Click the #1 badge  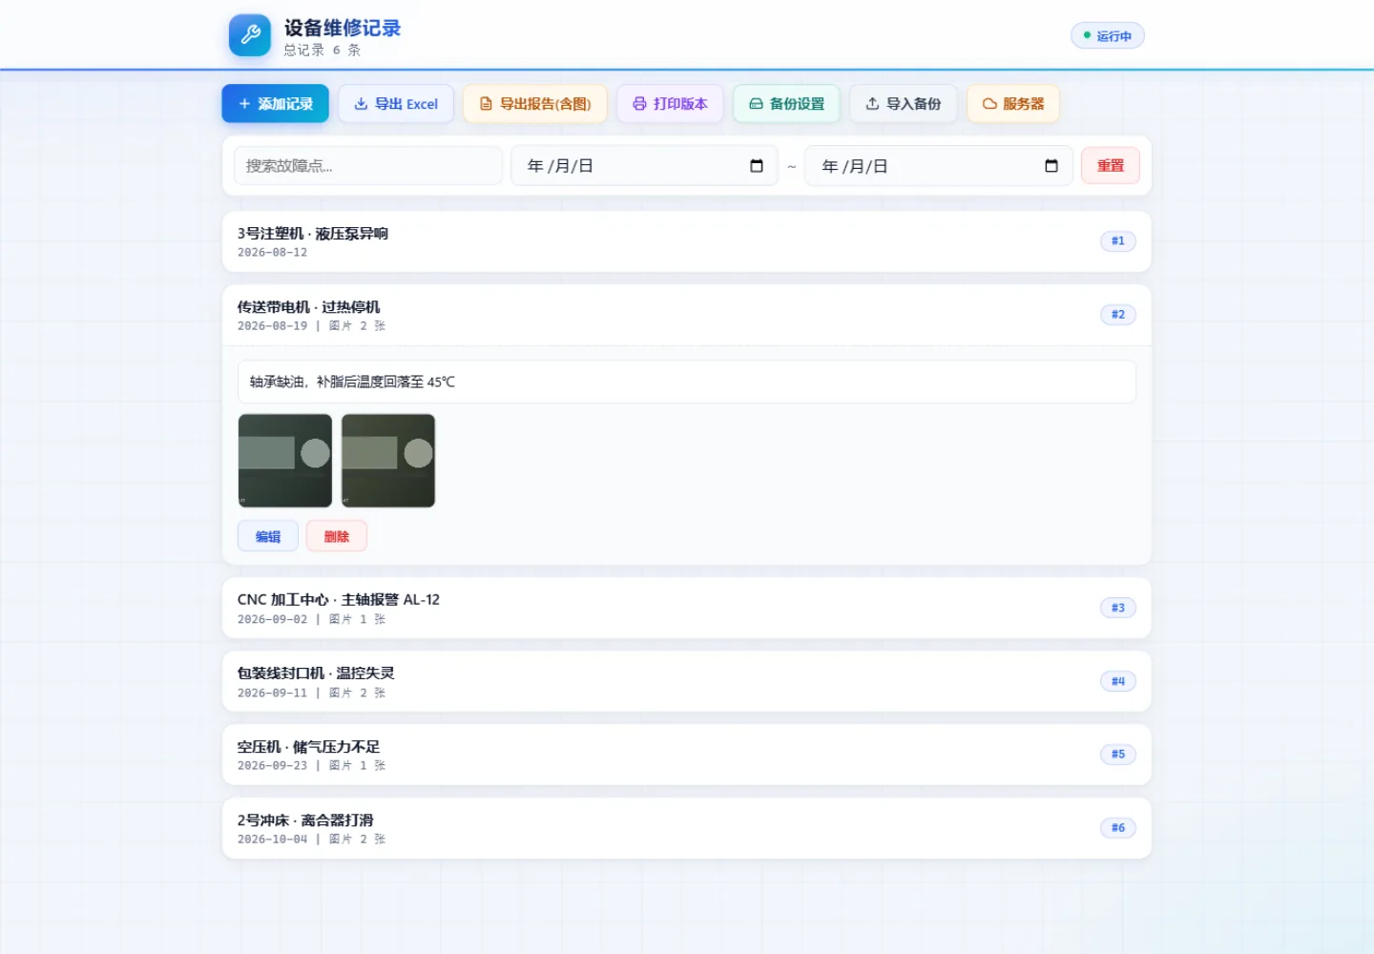pos(1118,241)
